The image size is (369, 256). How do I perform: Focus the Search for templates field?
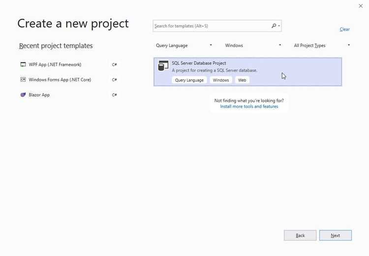pyautogui.click(x=217, y=26)
